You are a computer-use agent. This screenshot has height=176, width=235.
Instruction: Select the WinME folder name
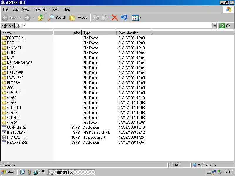(x=12, y=113)
